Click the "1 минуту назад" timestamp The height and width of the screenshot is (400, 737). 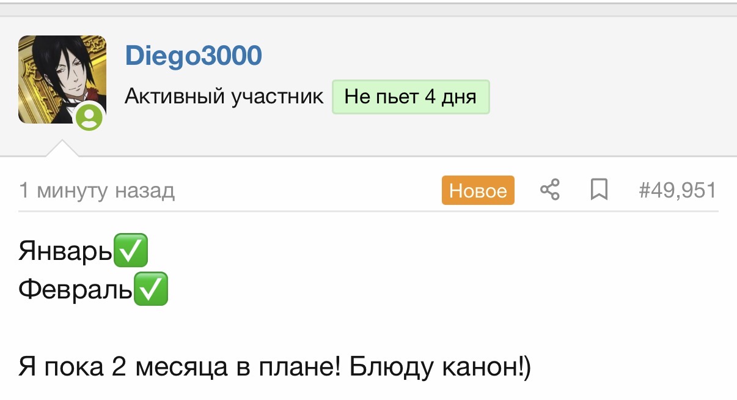(x=97, y=191)
